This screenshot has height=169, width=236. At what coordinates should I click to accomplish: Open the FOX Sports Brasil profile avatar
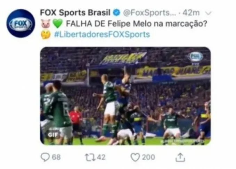click(21, 24)
